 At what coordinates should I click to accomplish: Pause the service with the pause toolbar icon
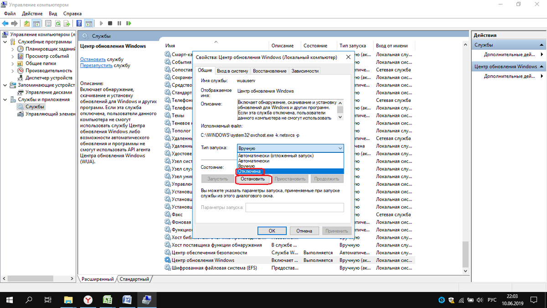119,23
